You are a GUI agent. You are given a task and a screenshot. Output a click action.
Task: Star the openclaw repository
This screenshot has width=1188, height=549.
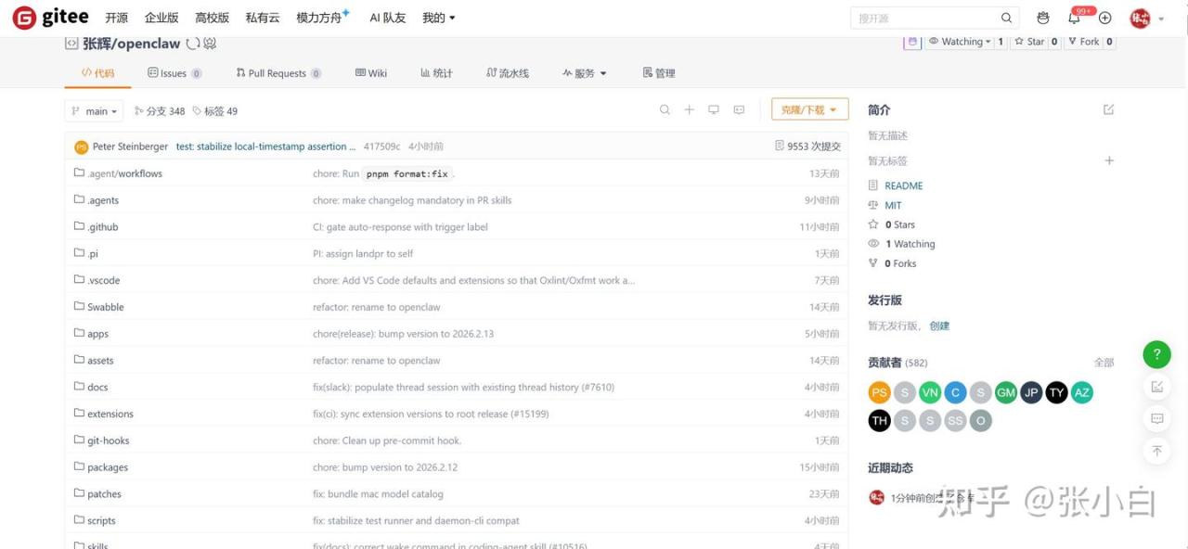coord(1029,42)
